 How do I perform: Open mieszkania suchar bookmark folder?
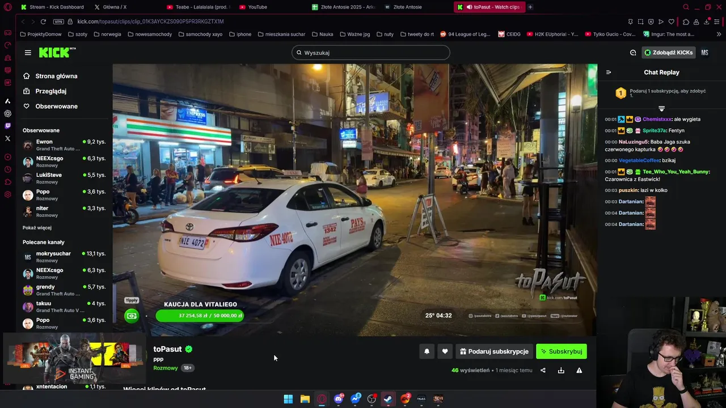click(281, 34)
